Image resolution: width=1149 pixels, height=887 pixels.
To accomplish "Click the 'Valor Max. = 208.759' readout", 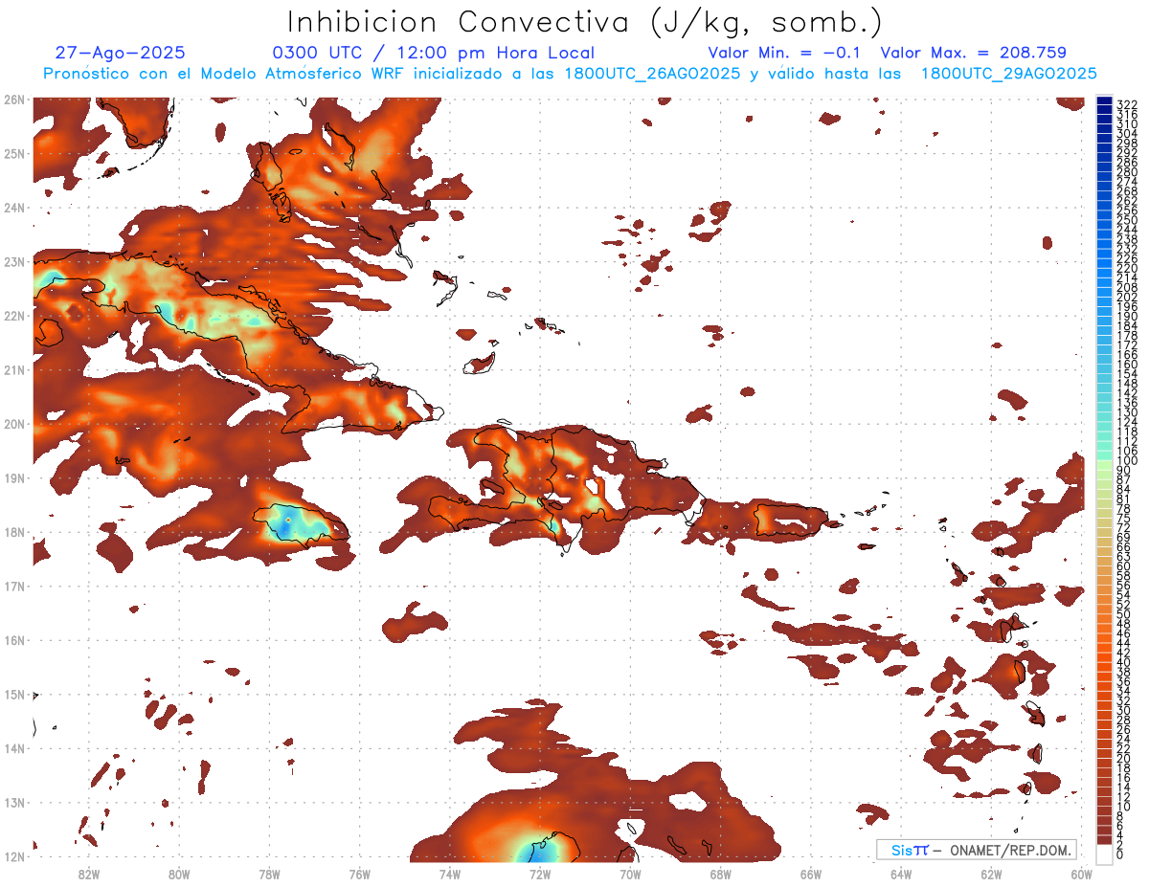I will point(973,53).
